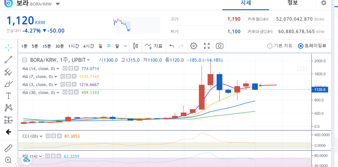Expand the BORA/KRW, 1주, UPBIT legend chevron
Image resolution: width=338 pixels, height=167 pixels.
point(88,60)
